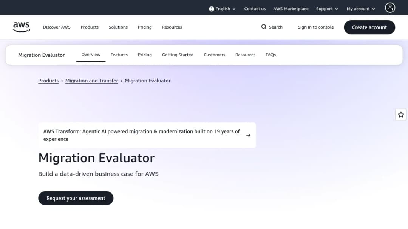Click Migration Evaluator breadcrumb text

coord(148,81)
